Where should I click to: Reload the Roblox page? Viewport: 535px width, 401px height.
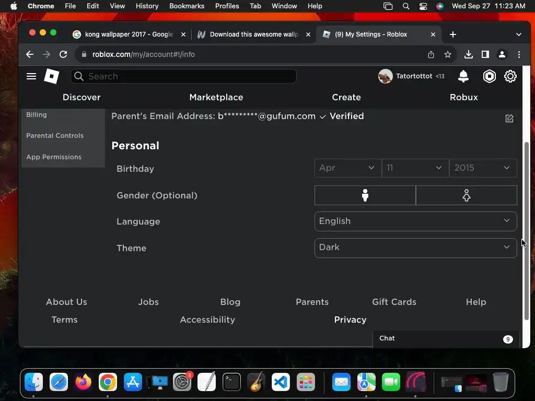coord(63,54)
